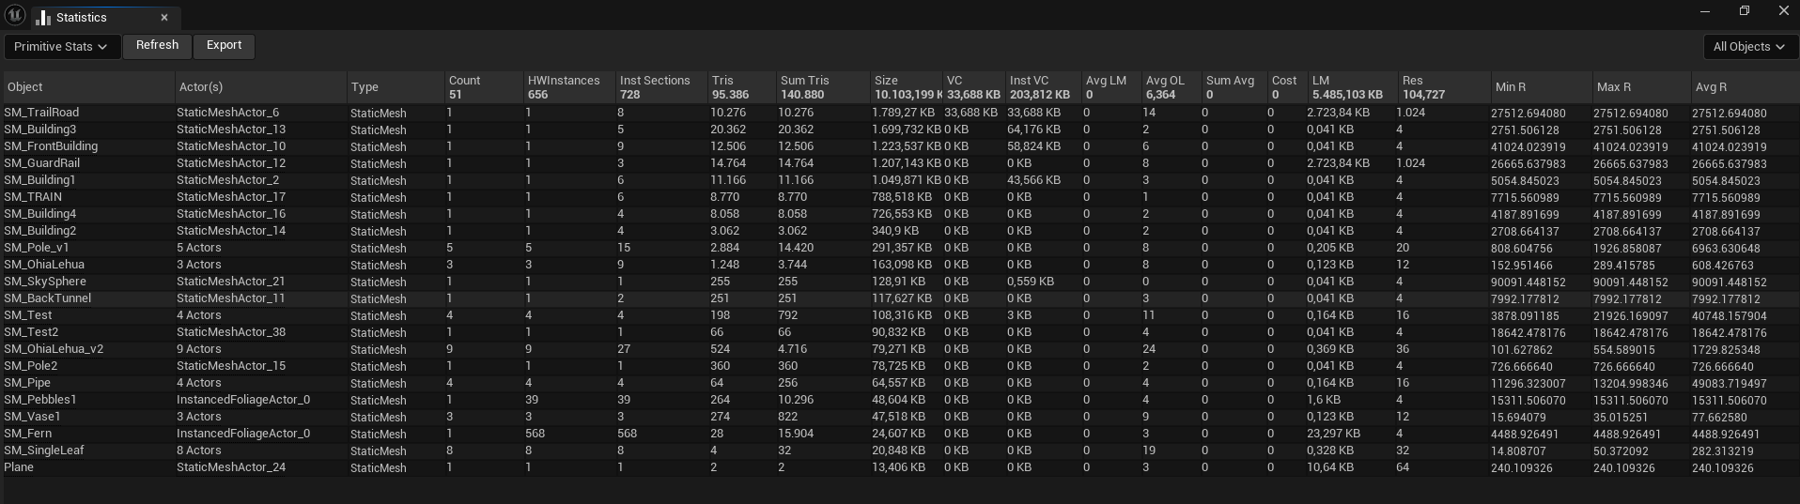The height and width of the screenshot is (504, 1800).
Task: Open the Primitive Stats dropdown
Action: coord(61,47)
